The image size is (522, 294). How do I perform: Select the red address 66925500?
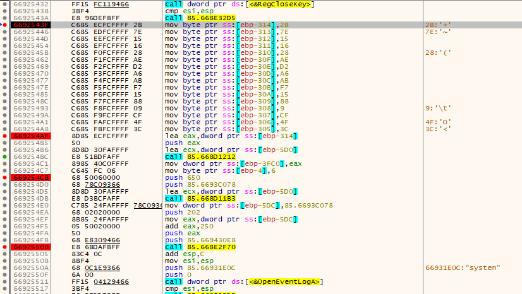tap(30, 247)
